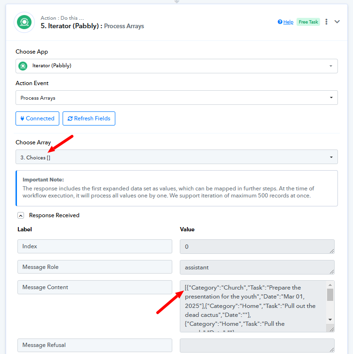Click the Free Task badge
This screenshot has height=354, width=353.
point(308,22)
